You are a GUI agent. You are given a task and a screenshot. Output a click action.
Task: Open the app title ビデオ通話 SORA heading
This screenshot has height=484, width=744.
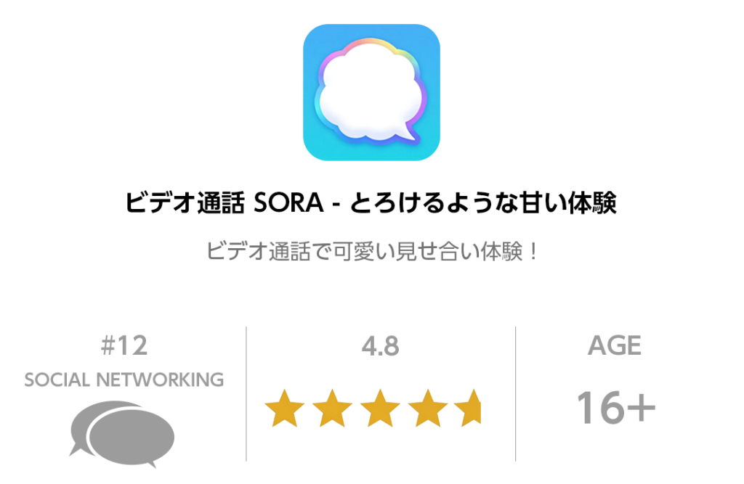pos(371,203)
